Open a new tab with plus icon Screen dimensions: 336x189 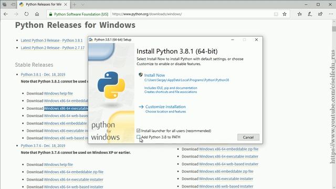pyautogui.click(x=75, y=4)
